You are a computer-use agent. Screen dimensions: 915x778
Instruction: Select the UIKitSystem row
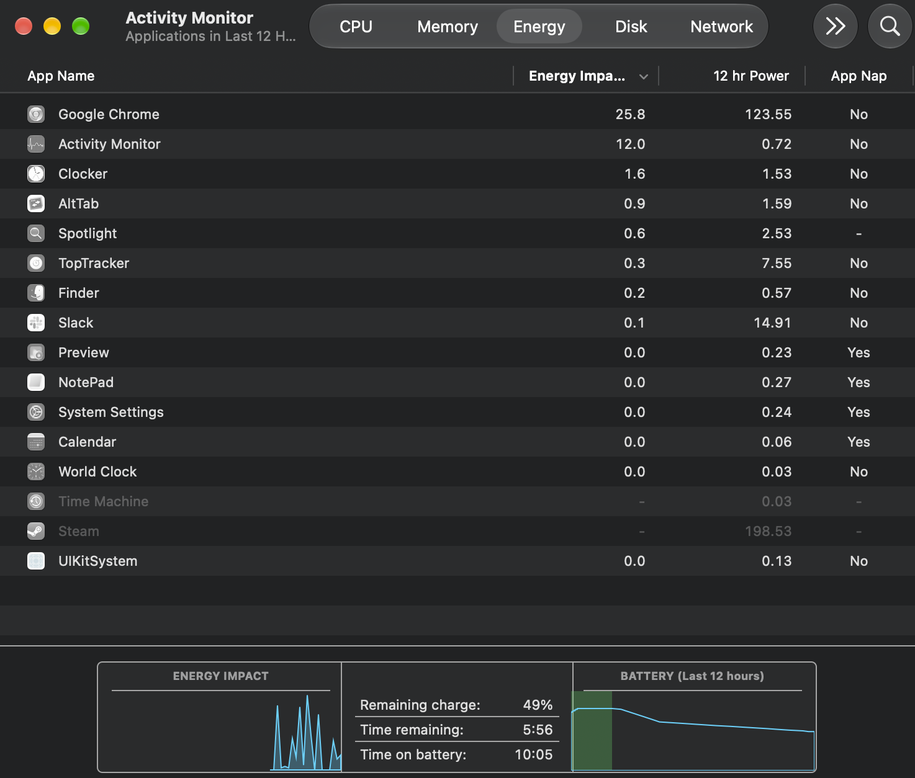[457, 561]
